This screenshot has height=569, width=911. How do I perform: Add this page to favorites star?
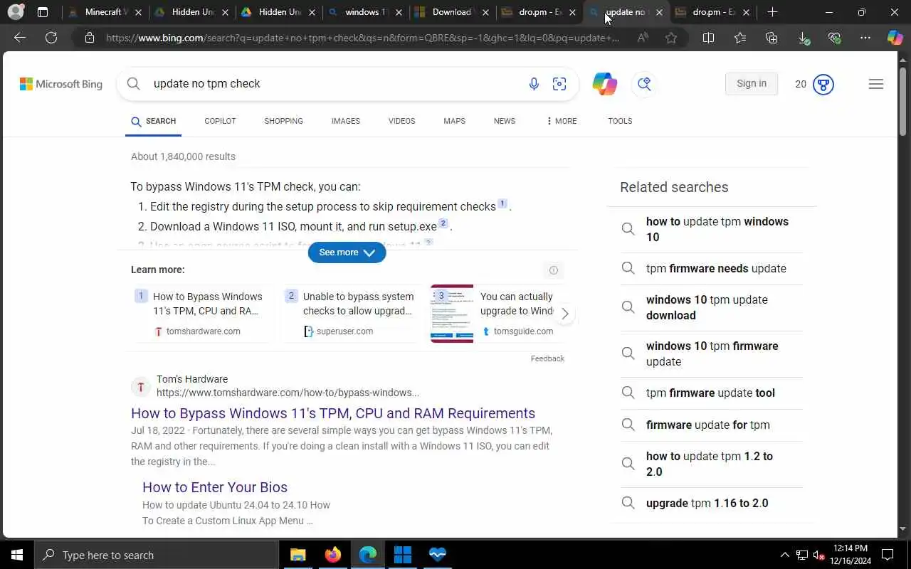click(x=671, y=38)
